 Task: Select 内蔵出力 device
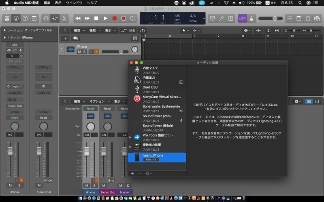[x=157, y=80]
